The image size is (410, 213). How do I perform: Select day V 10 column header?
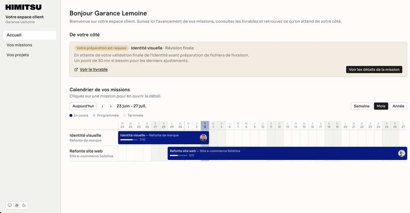point(263,125)
